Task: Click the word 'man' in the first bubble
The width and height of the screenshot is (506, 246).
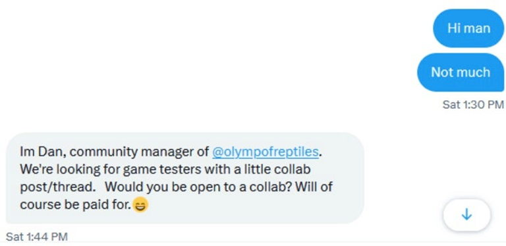Action: click(477, 28)
